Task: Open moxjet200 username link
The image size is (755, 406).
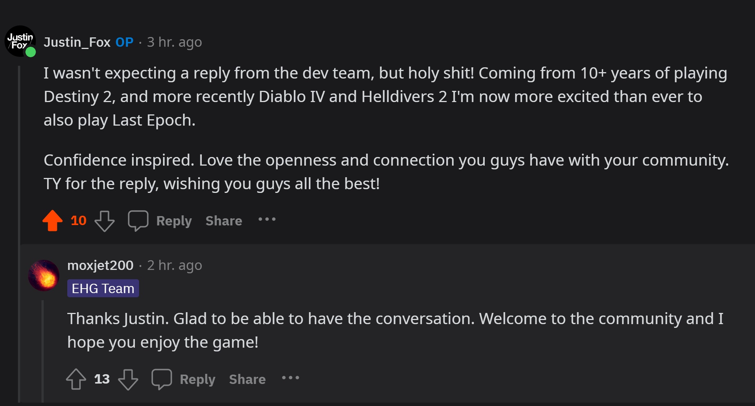Action: tap(100, 265)
